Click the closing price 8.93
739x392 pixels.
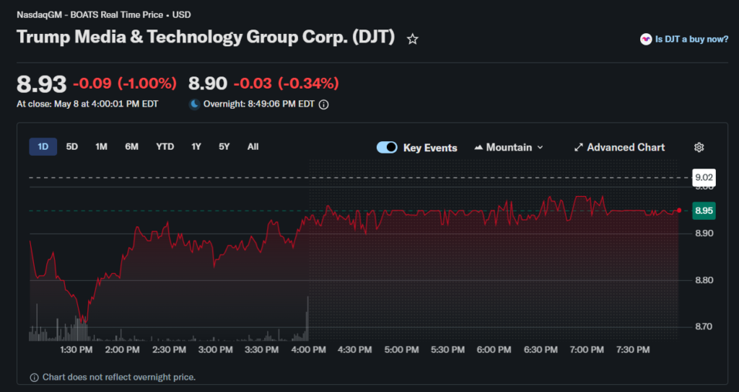pos(41,84)
